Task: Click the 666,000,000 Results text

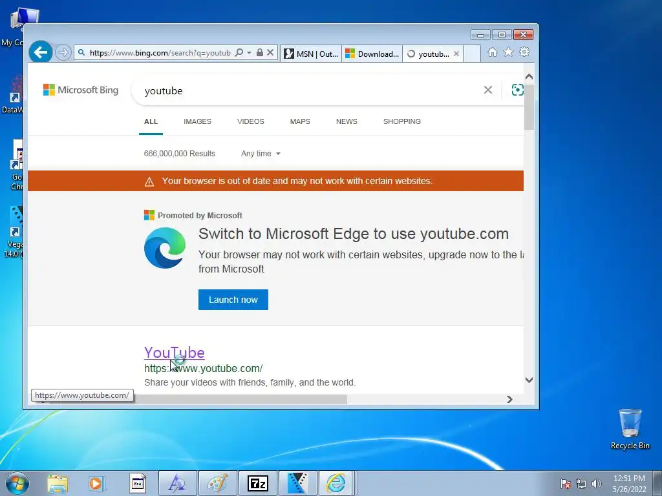Action: click(x=180, y=154)
